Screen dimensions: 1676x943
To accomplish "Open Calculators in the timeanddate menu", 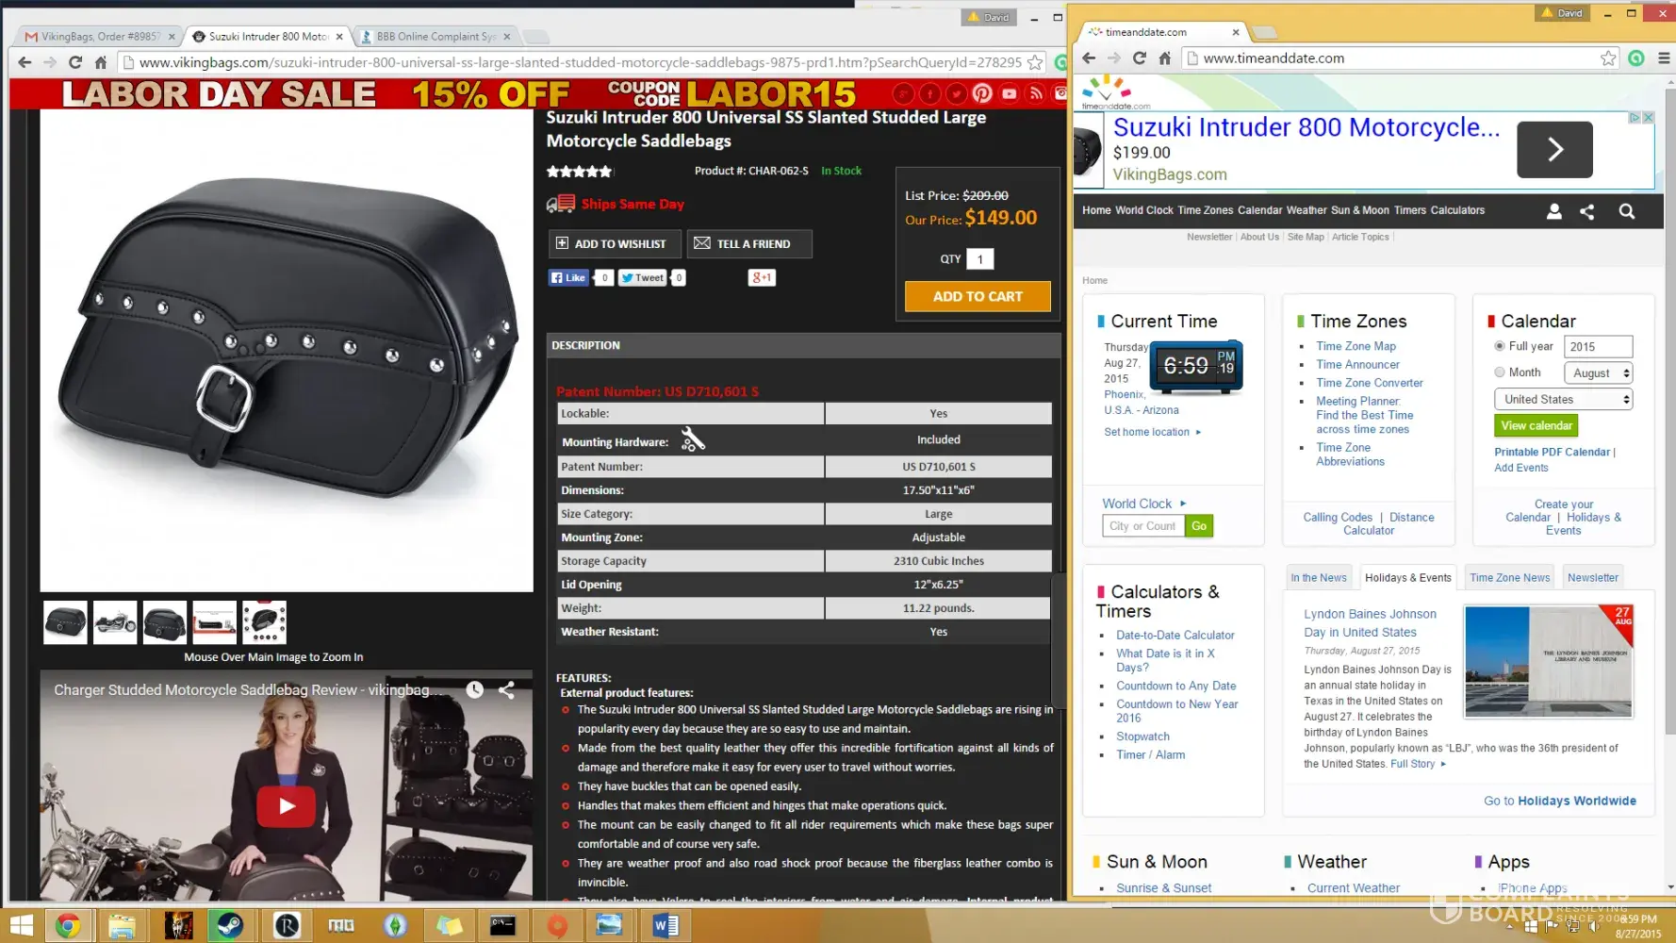I will click(x=1457, y=210).
